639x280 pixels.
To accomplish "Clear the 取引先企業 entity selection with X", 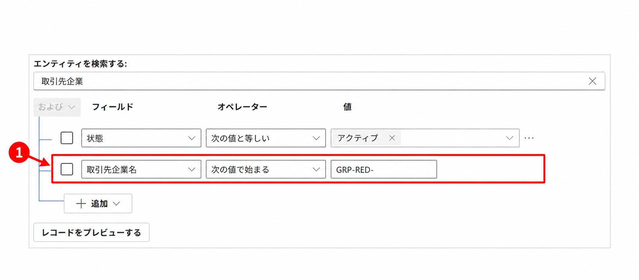I will click(x=592, y=81).
